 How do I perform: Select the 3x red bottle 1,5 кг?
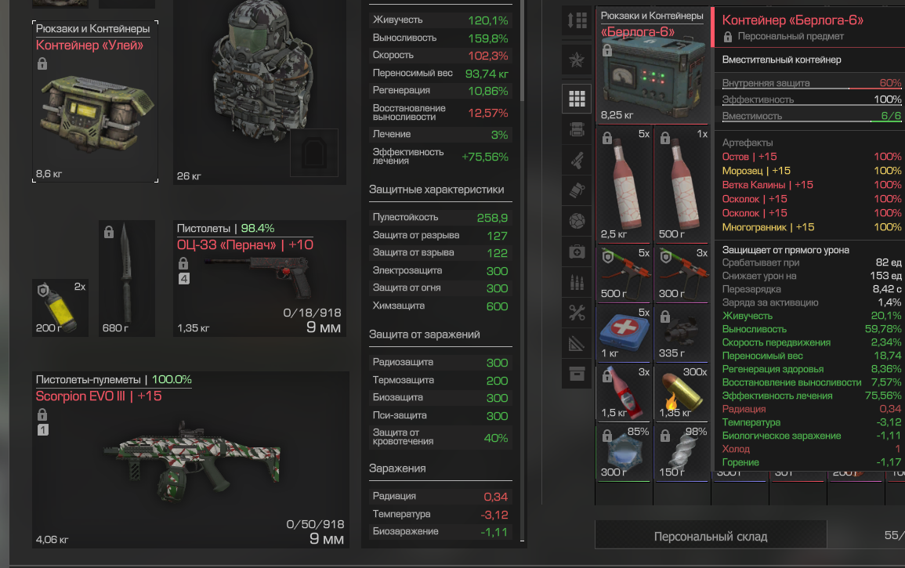pos(624,393)
